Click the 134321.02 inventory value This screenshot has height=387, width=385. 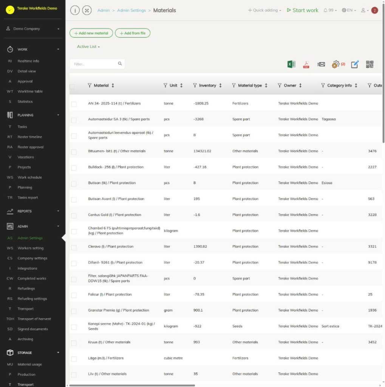(x=202, y=151)
